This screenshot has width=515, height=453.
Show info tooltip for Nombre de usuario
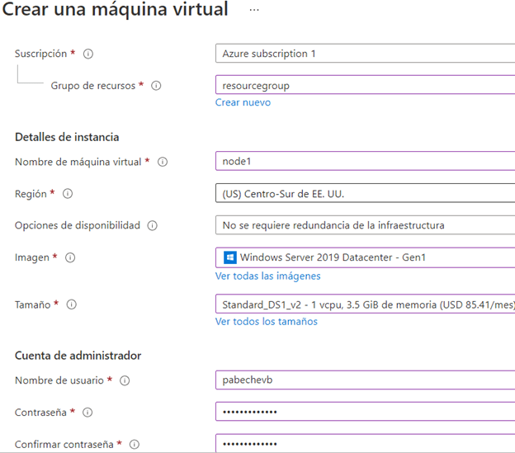pos(125,380)
